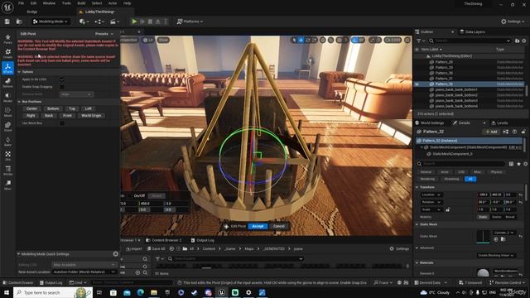
Task: Click the Static Mesh preview thumbnail
Action: point(484,237)
